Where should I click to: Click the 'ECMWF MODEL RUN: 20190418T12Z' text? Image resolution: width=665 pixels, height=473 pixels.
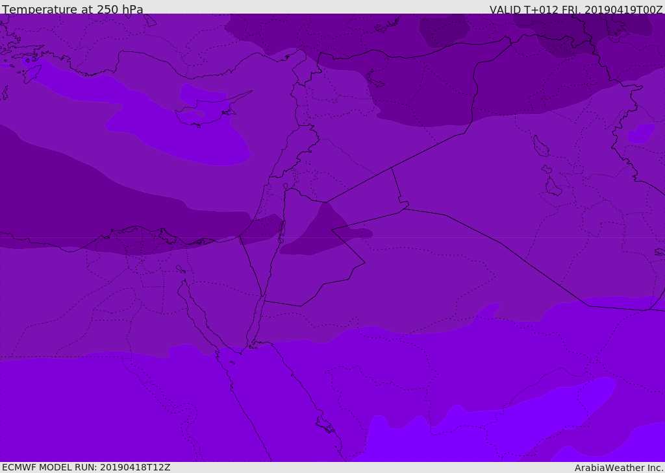86,468
